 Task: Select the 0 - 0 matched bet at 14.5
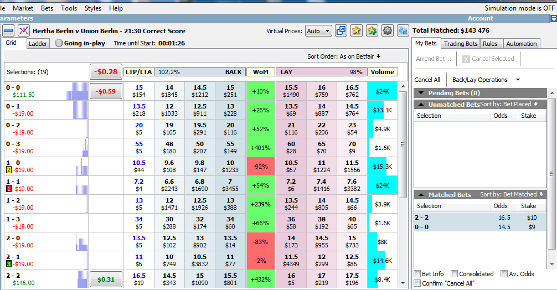[480, 227]
